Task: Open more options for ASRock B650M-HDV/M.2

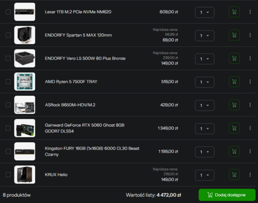Action: pyautogui.click(x=250, y=105)
